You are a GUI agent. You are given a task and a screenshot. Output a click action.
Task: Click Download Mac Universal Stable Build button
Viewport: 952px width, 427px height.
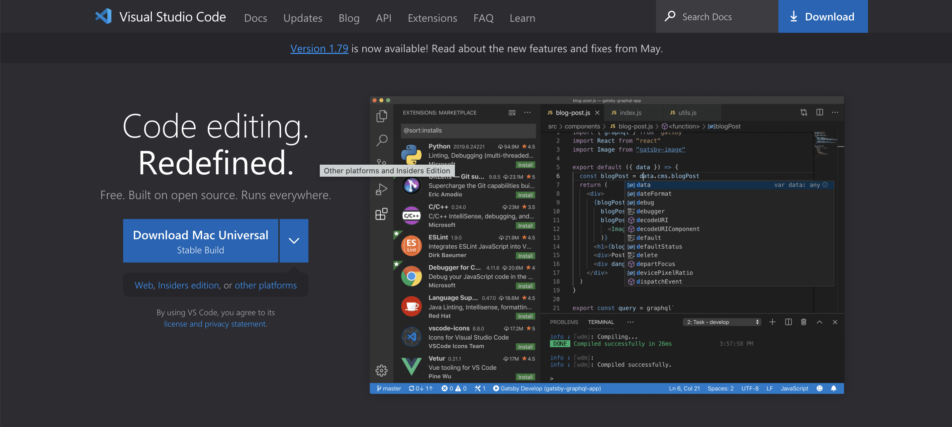pos(200,241)
